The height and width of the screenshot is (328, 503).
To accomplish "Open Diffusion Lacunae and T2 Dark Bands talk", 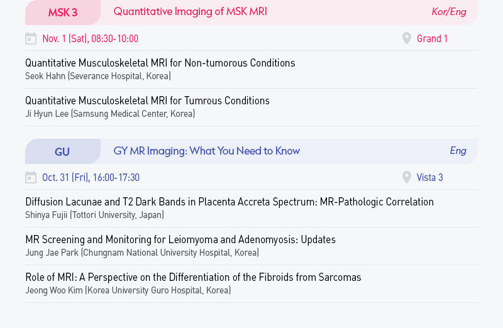I will click(229, 202).
